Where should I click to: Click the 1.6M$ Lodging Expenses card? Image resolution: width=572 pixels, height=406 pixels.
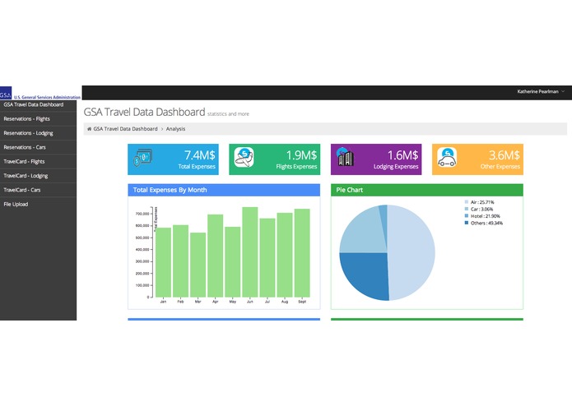pos(376,159)
